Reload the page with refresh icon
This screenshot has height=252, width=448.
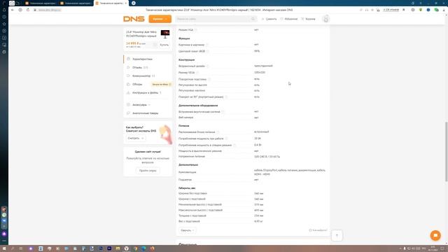coord(28,10)
